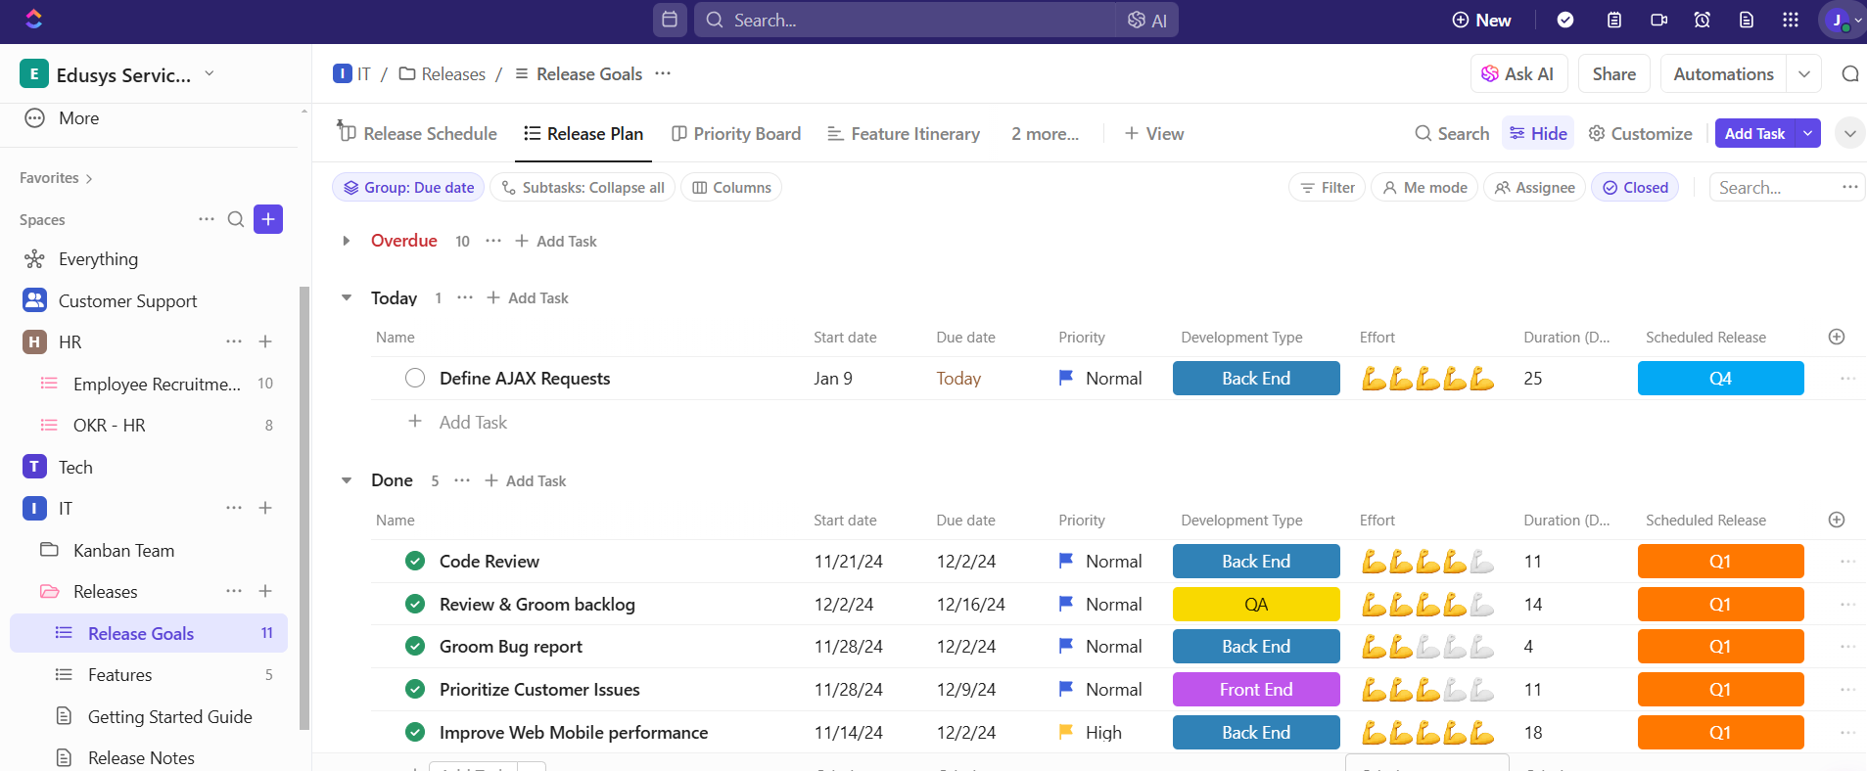1867x771 pixels.
Task: Collapse the Today group
Action: coord(346,297)
